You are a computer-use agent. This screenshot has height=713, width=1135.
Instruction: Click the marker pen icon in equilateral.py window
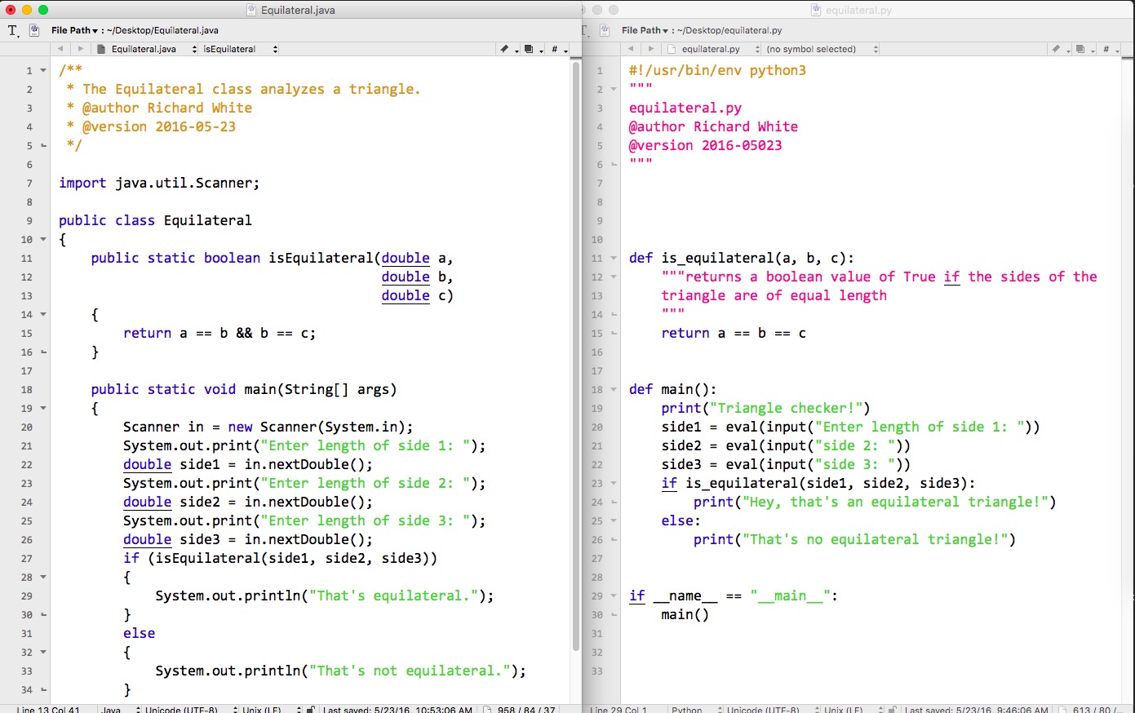(x=1057, y=49)
